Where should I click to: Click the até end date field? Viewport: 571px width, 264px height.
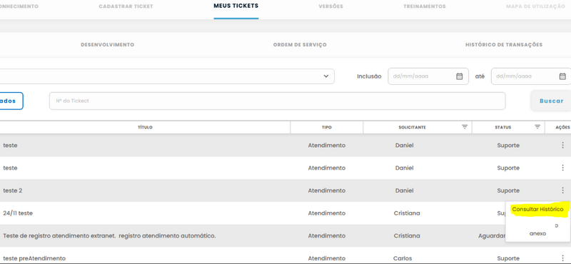[x=531, y=76]
